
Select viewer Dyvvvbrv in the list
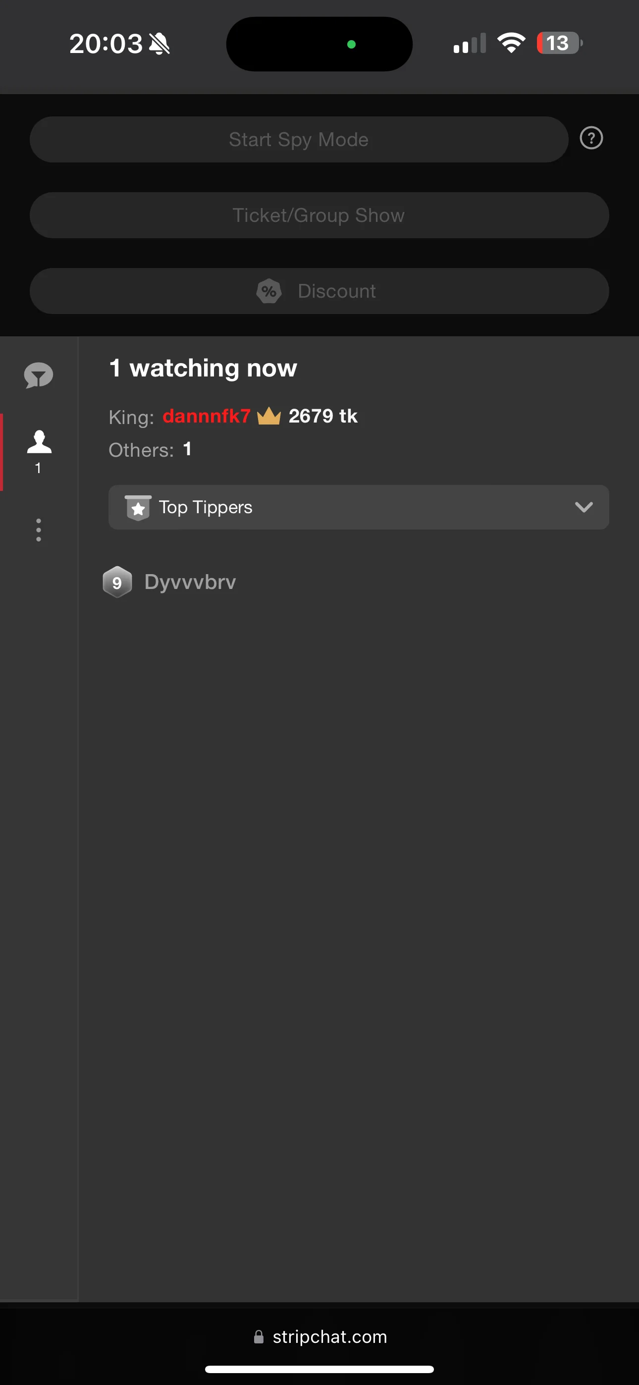coord(190,582)
